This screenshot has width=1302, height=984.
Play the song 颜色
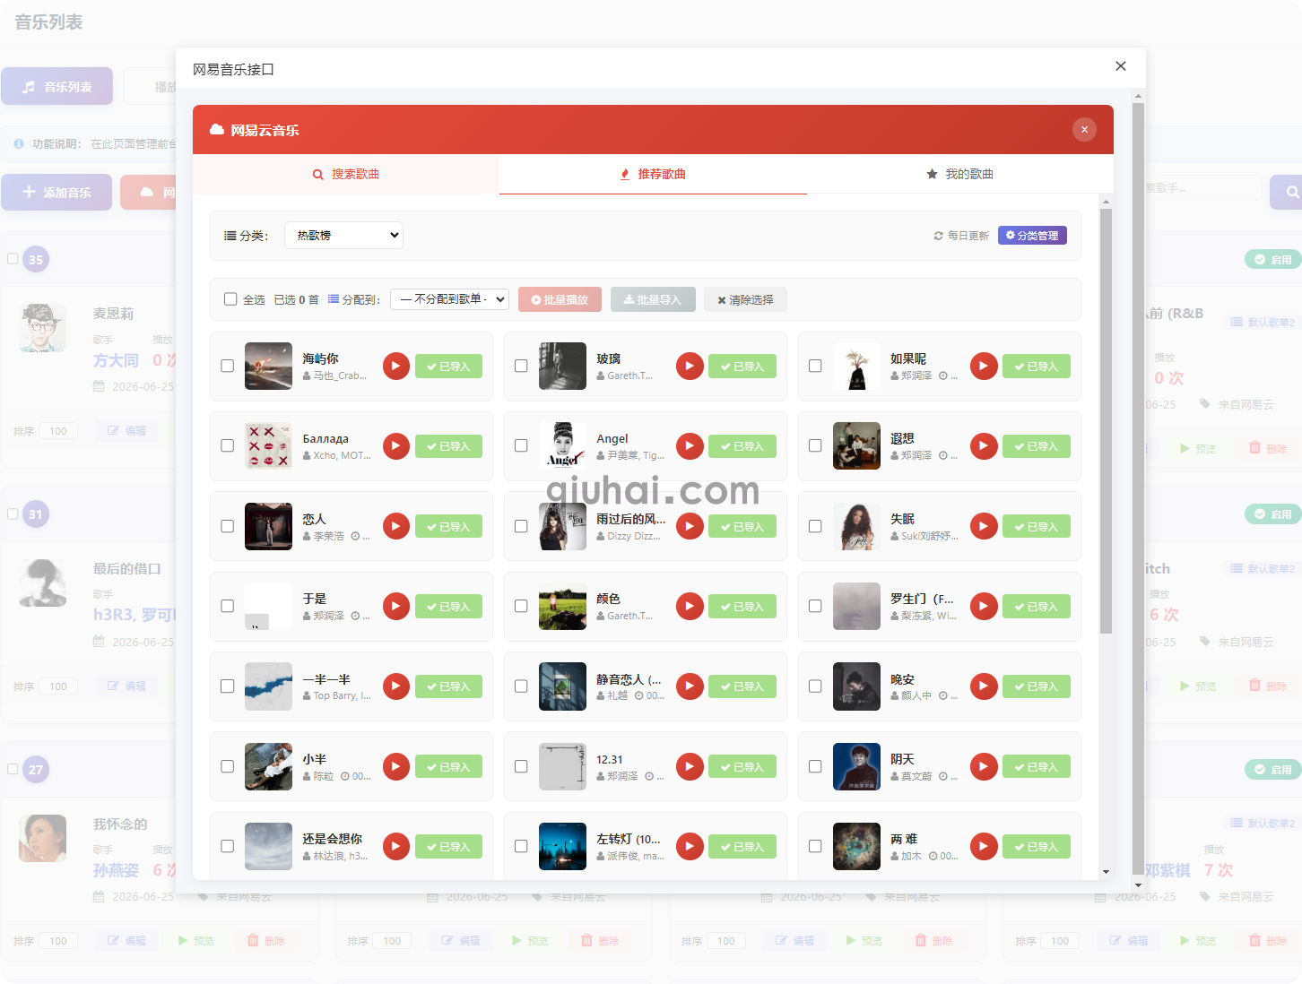[690, 606]
